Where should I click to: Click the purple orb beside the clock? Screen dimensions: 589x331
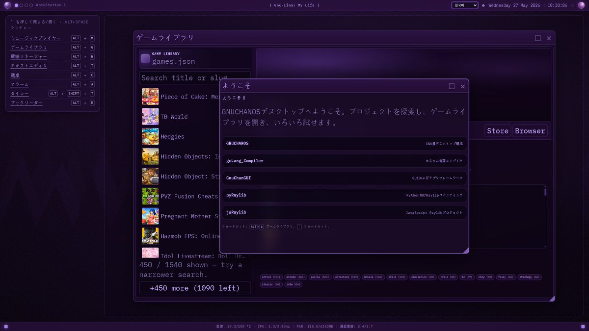[x=581, y=5]
